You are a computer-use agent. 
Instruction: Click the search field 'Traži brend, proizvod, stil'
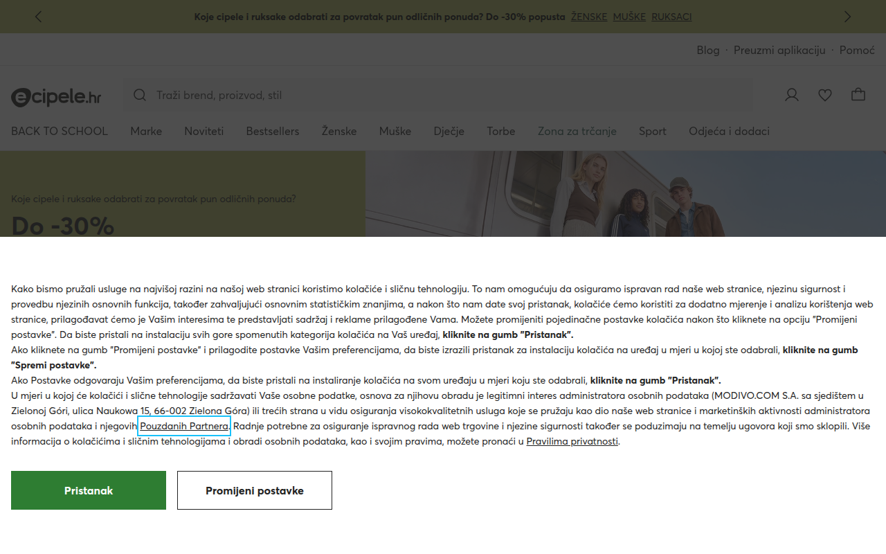click(438, 95)
